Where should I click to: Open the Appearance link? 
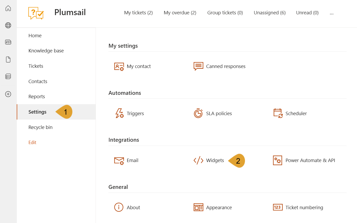pyautogui.click(x=219, y=208)
